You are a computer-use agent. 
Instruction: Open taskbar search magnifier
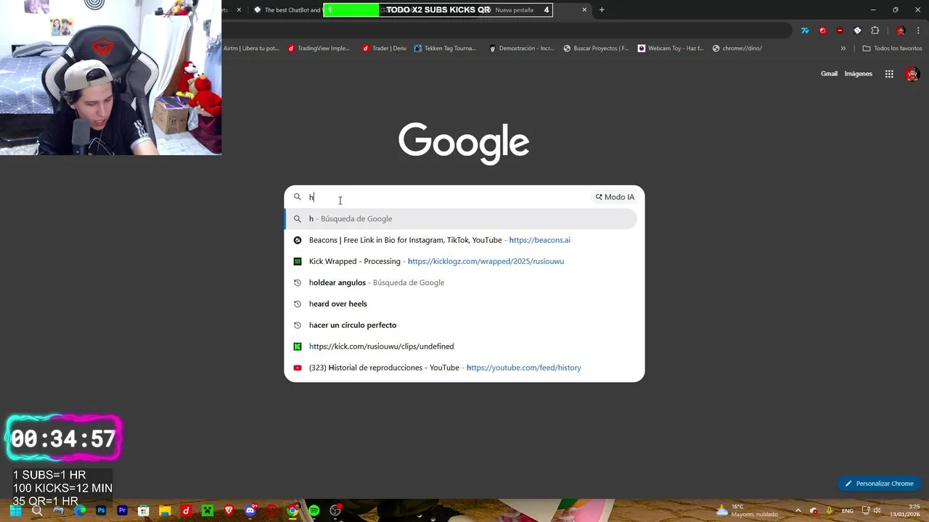coord(37,510)
